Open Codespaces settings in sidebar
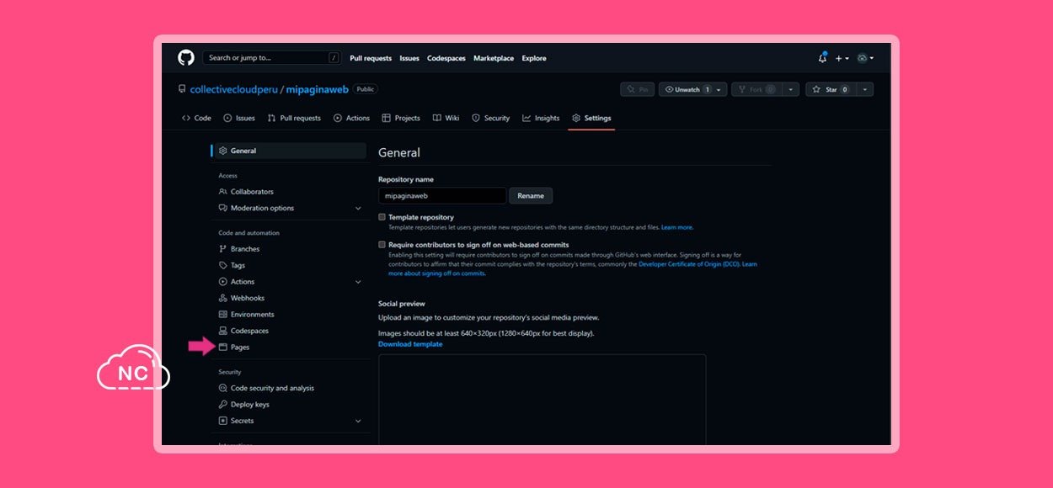This screenshot has height=488, width=1053. 249,331
